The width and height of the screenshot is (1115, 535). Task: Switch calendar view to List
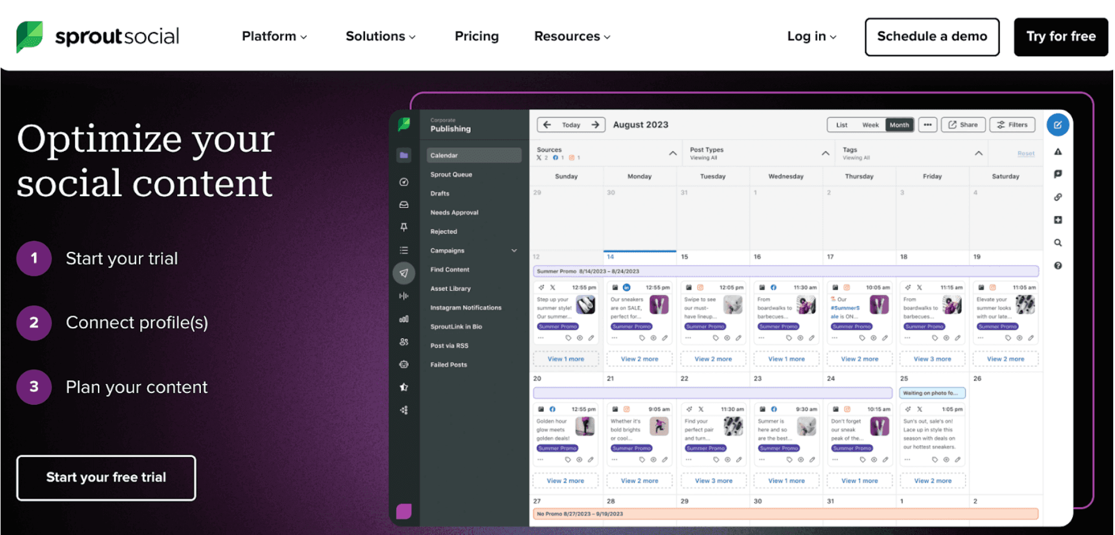point(841,125)
